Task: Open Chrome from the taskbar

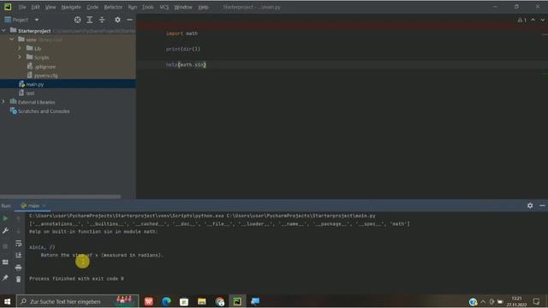Action: [220, 301]
